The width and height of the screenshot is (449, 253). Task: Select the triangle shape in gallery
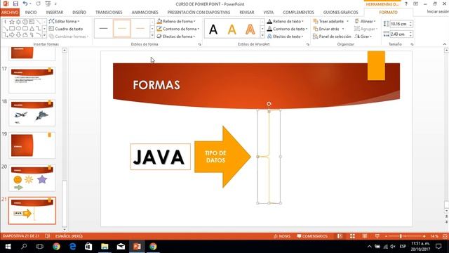point(32,29)
